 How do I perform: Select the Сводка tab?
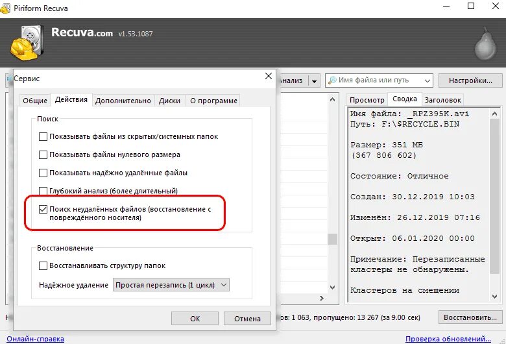(x=405, y=99)
